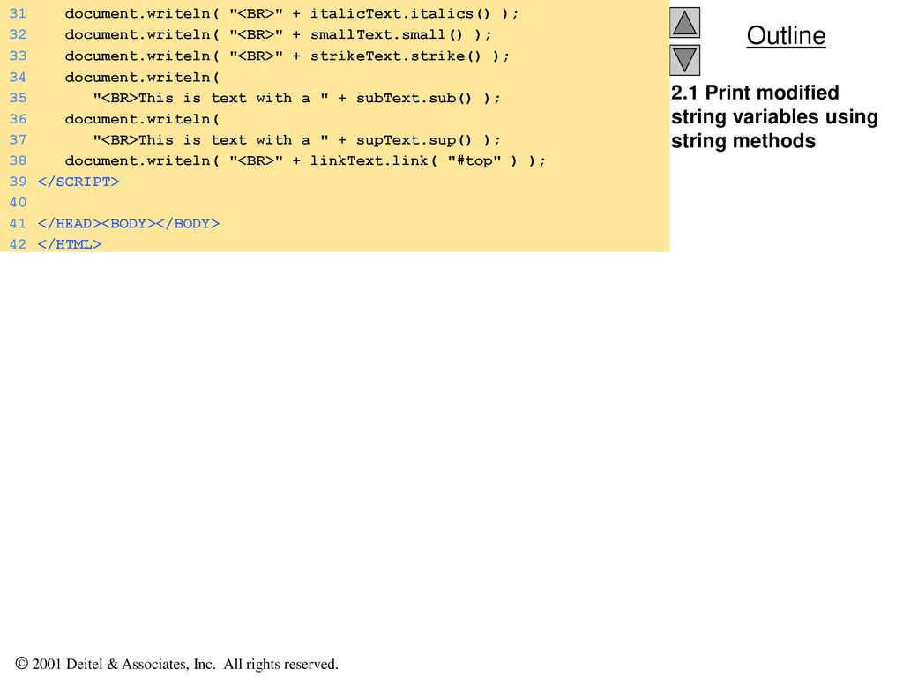The height and width of the screenshot is (677, 903).
Task: Select the </HEAD><BODY></BODY> tags line
Action: (129, 223)
